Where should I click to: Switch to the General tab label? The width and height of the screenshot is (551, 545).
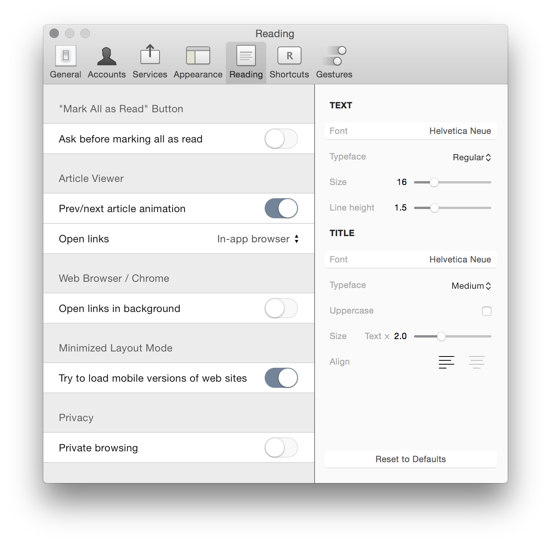66,75
